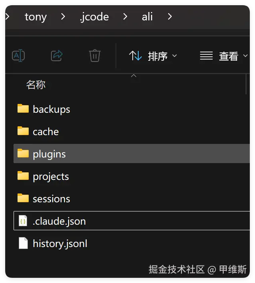This screenshot has height=283, width=255.
Task: Open the 查看 view dropdown
Action: 224,56
